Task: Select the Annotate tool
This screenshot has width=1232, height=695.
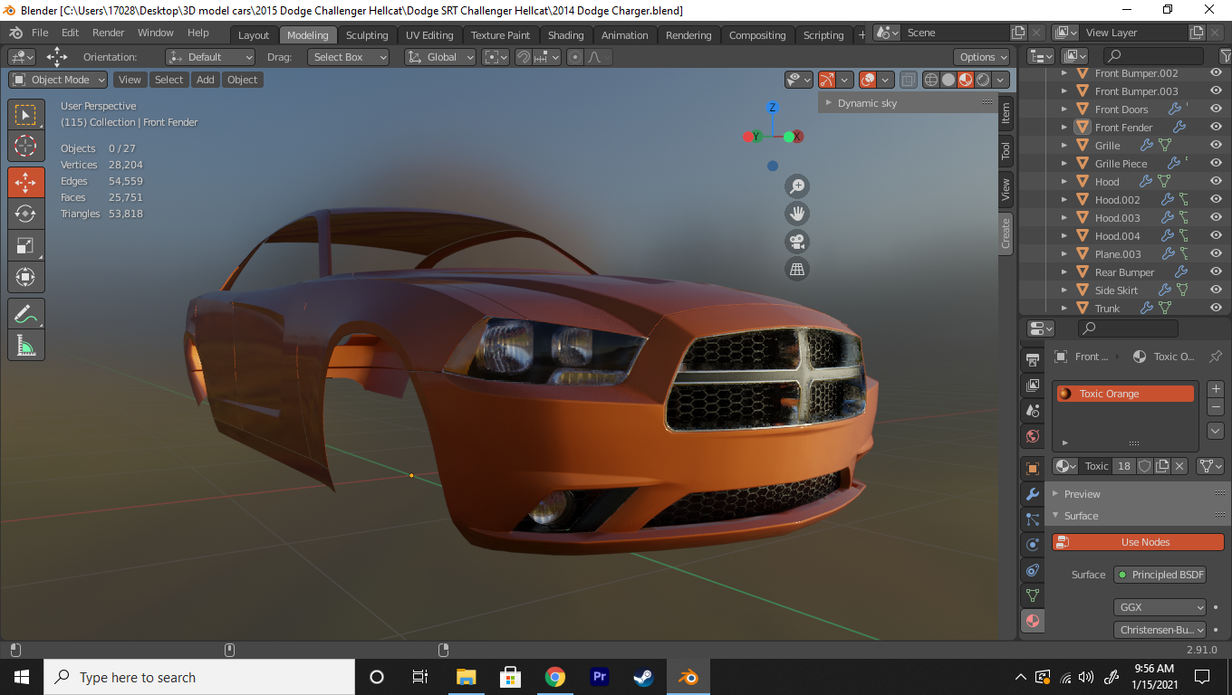Action: click(26, 314)
